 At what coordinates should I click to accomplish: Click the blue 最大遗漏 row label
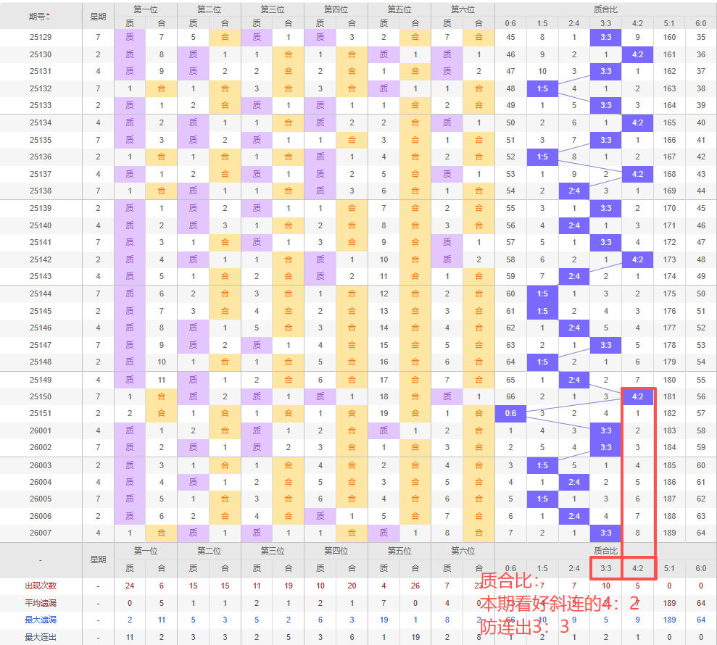pos(41,620)
